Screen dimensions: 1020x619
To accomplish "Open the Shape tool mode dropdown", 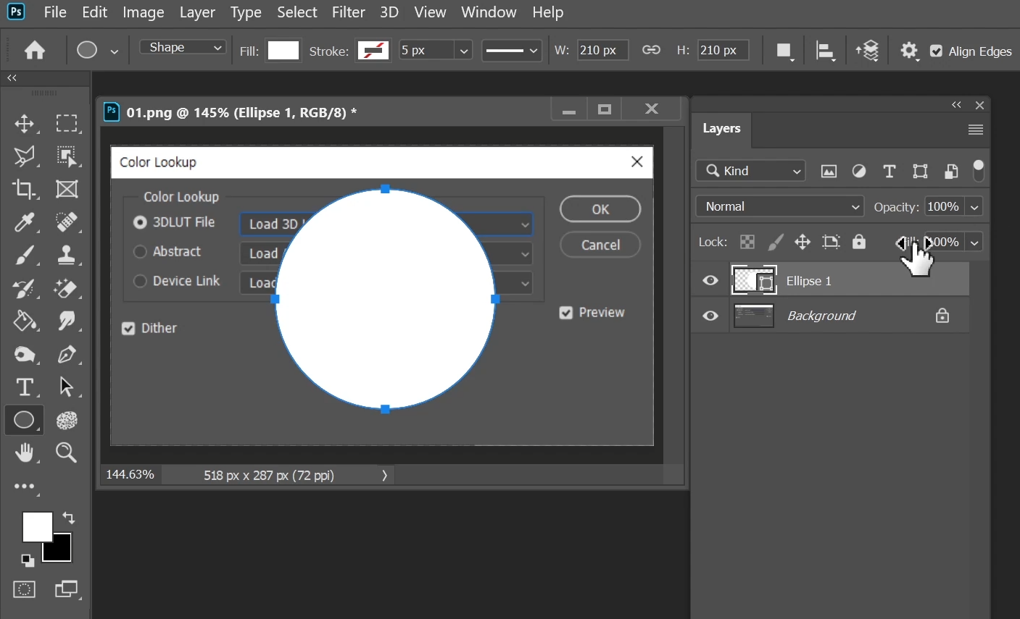I will (x=183, y=48).
